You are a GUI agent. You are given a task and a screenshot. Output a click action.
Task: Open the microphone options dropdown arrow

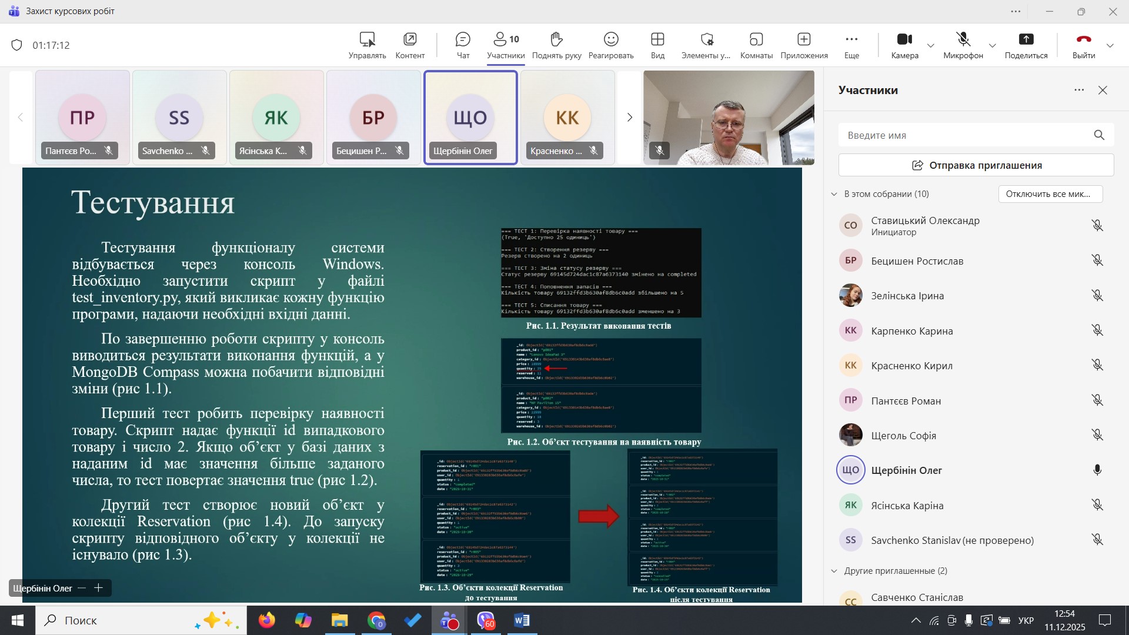(x=993, y=46)
